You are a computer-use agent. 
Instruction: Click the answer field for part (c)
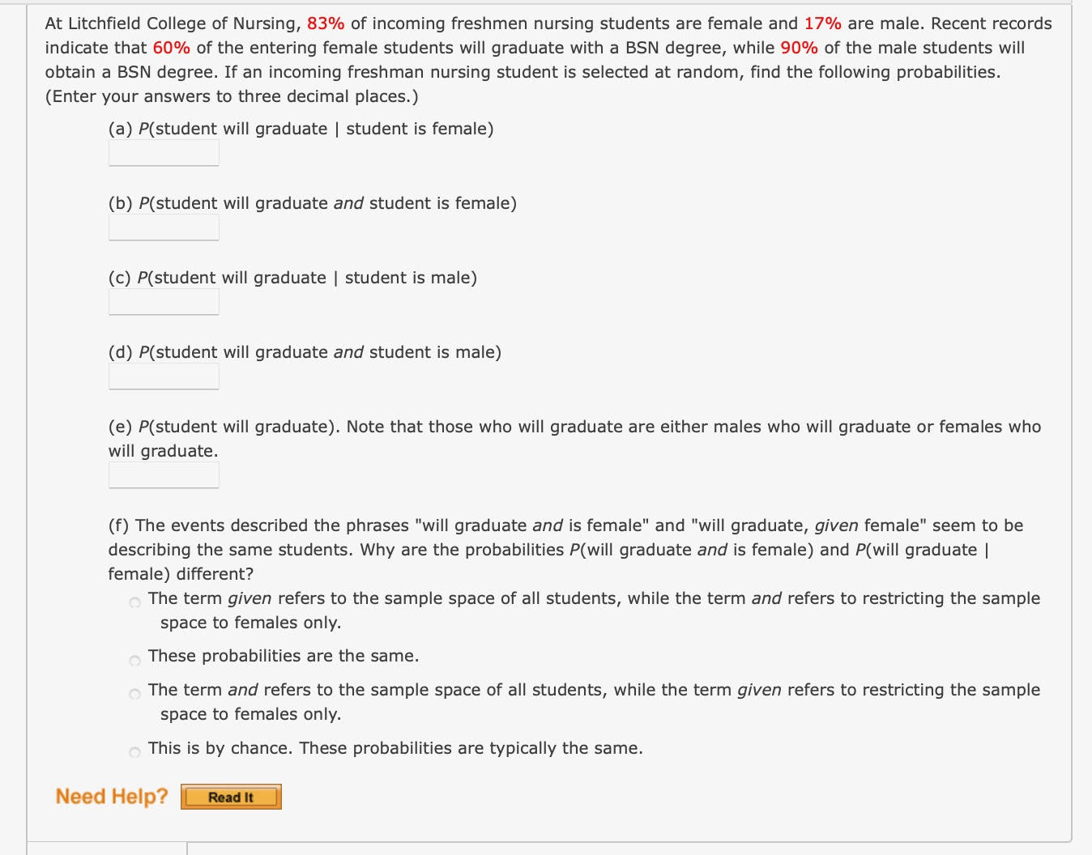point(163,301)
